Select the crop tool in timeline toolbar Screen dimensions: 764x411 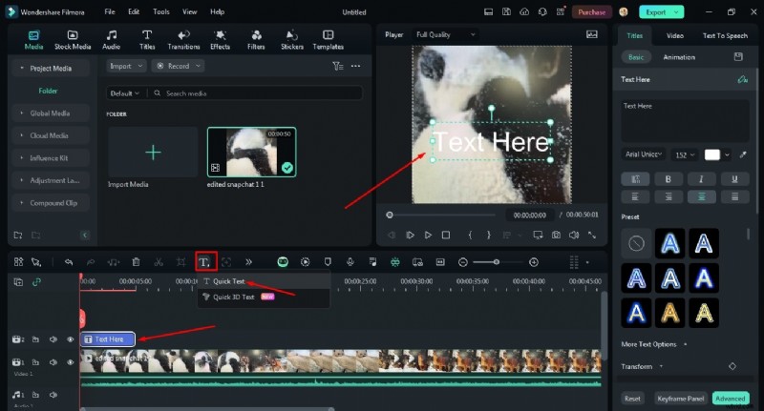(x=180, y=262)
